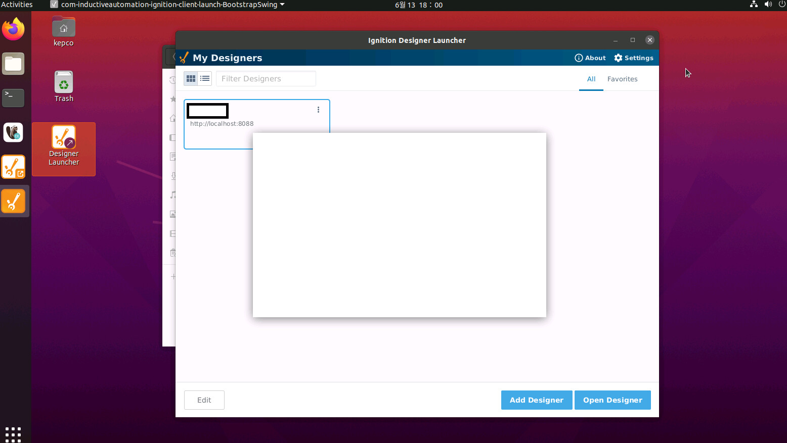Close the Ignition Designer Launcher window

650,40
